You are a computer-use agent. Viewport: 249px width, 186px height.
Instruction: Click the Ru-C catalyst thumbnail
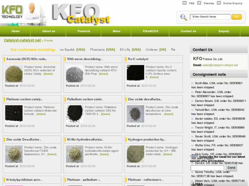[135, 74]
